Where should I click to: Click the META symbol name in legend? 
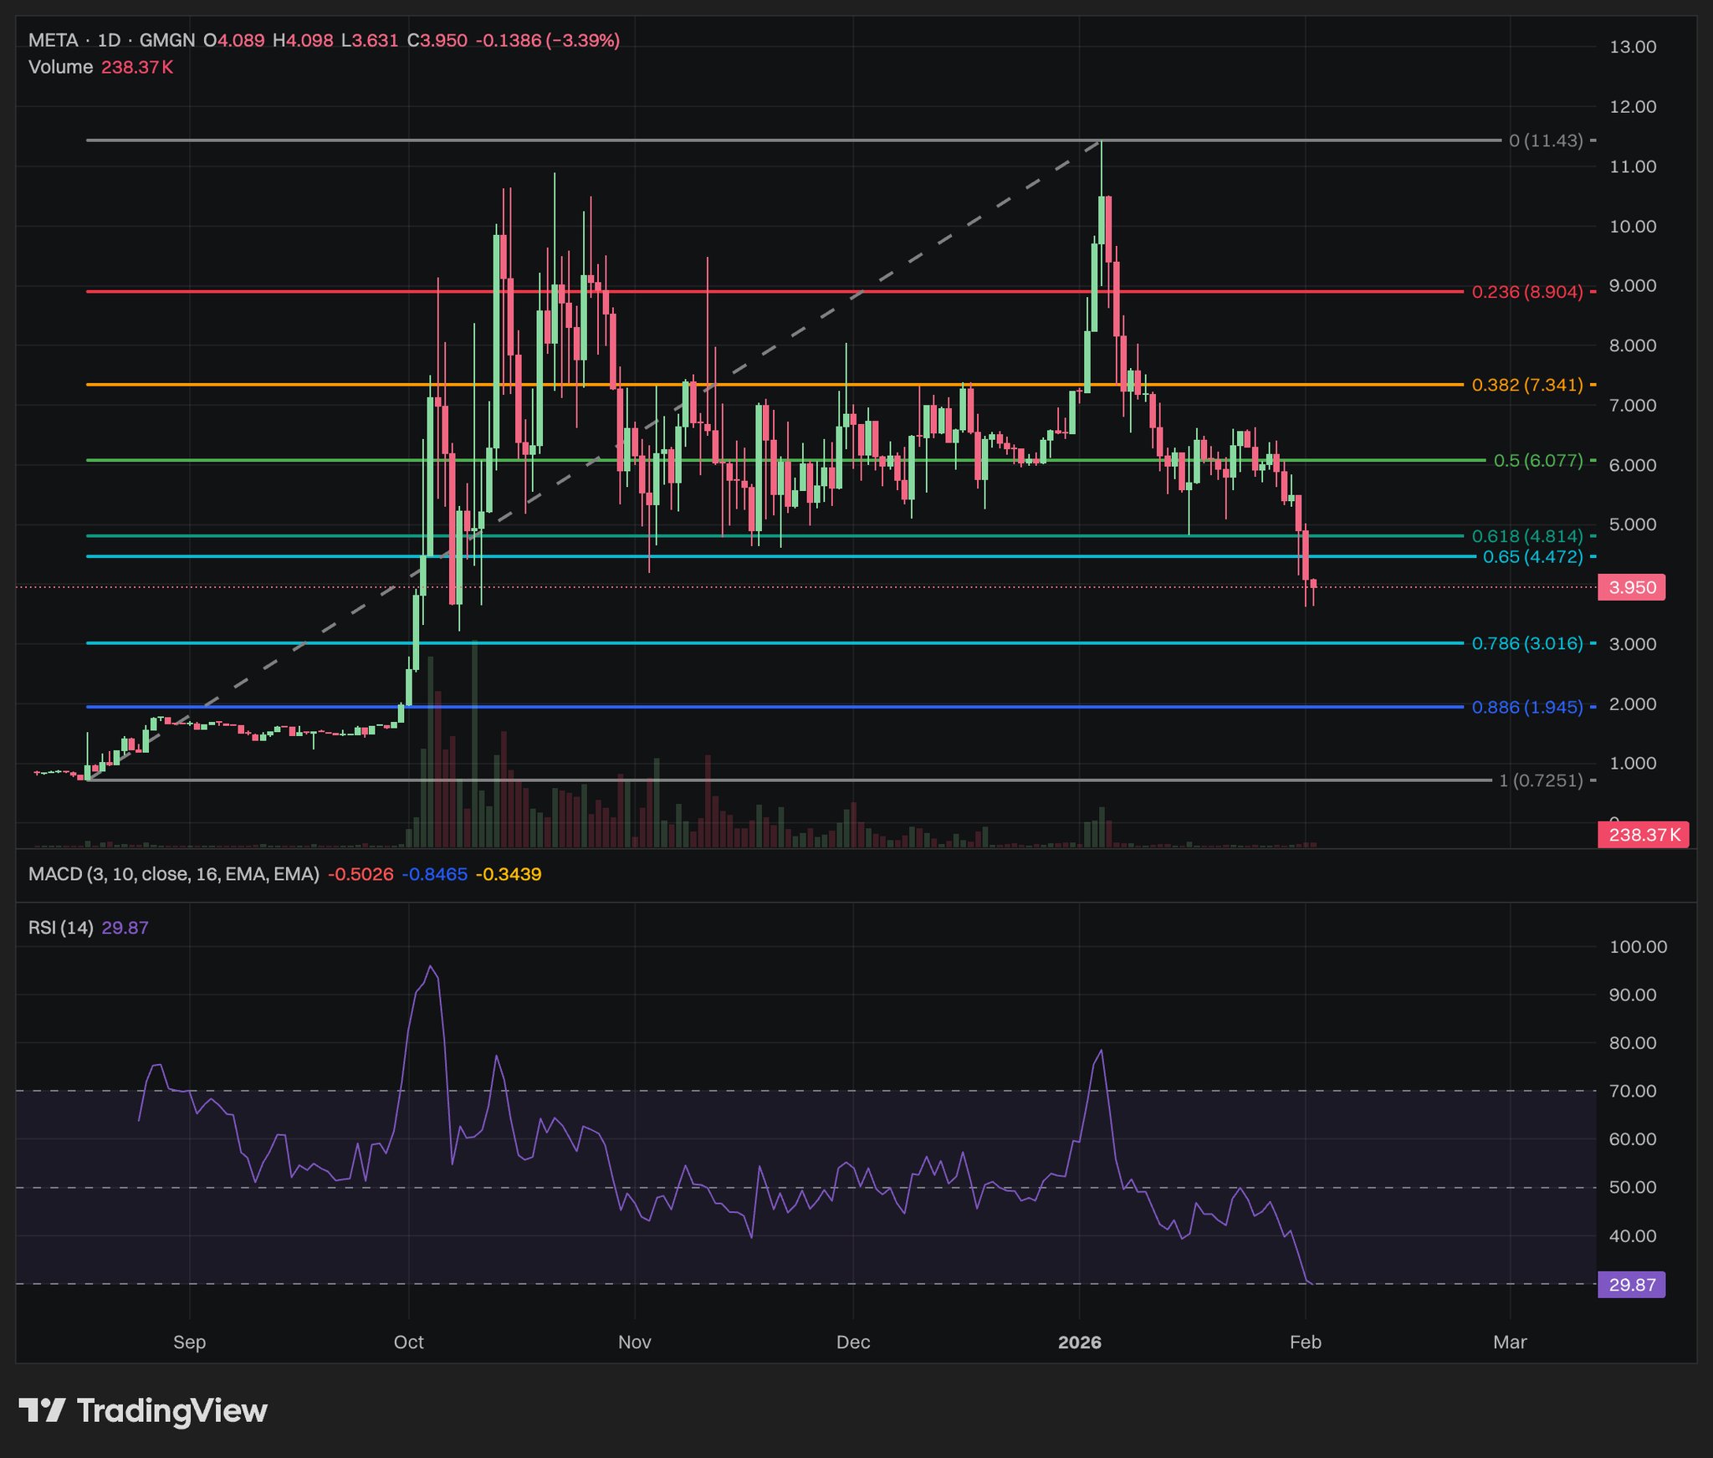coord(53,40)
